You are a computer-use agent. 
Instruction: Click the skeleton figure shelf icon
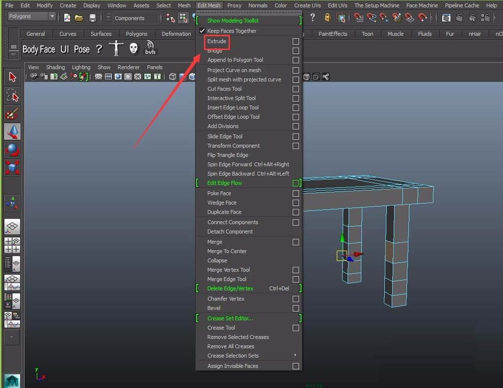point(116,48)
